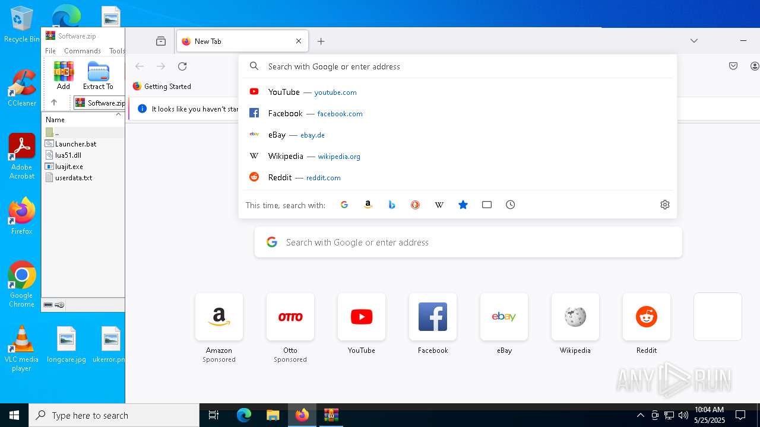Click the Firefox forward arrow
The image size is (760, 427).
161,66
